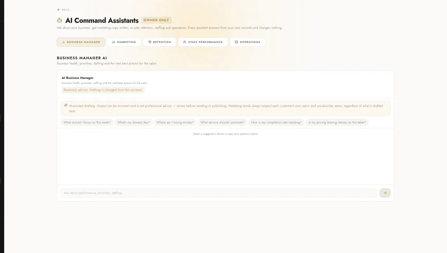447x253 pixels.
Task: Click the sparkle icon in AI-assisted drafting notice
Action: pos(66,105)
